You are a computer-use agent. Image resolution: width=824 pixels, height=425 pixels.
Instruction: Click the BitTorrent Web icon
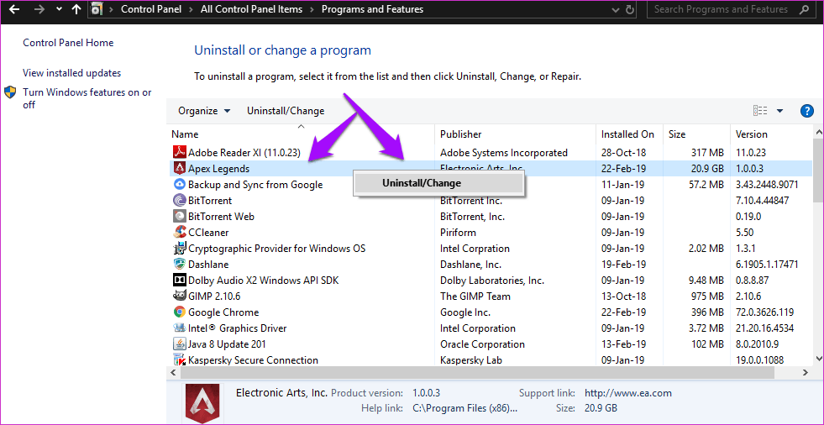tap(180, 217)
